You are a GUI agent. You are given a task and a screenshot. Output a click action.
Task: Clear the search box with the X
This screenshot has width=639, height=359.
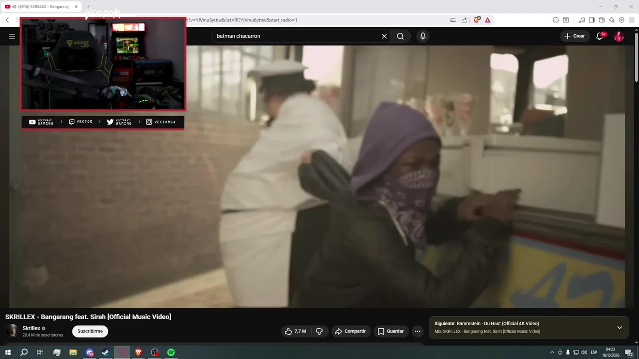(384, 36)
